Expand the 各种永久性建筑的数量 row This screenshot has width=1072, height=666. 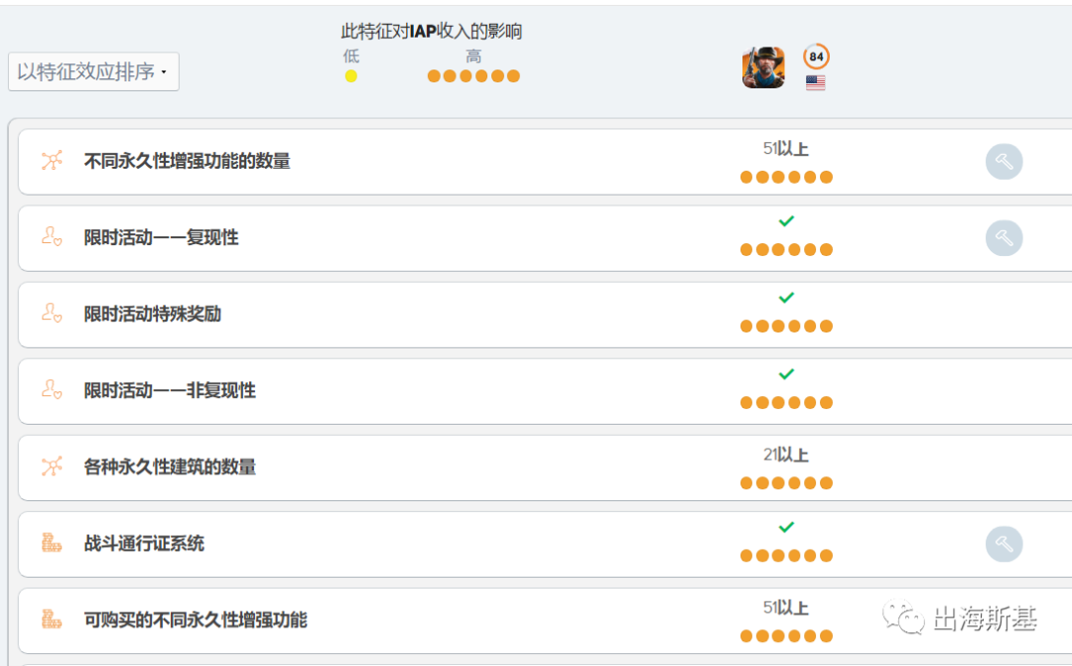click(170, 467)
